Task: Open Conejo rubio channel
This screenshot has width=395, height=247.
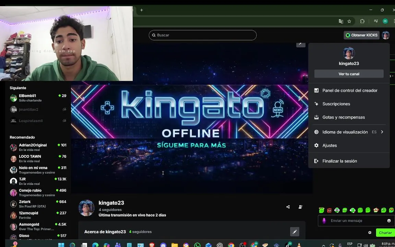Action: [38, 192]
